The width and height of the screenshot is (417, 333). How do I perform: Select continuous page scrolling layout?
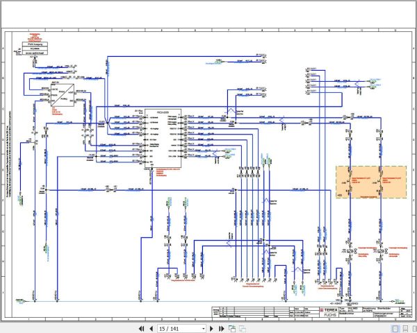pyautogui.click(x=405, y=329)
